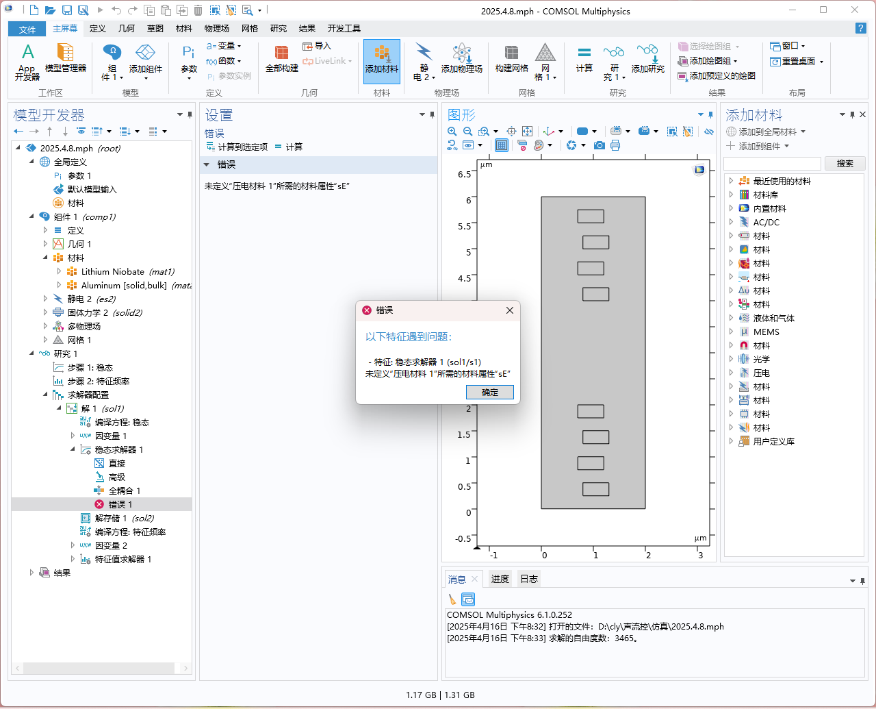This screenshot has height=709, width=876.
Task: Click the Open folder icon in the quick-access toolbar
Action: (x=51, y=10)
